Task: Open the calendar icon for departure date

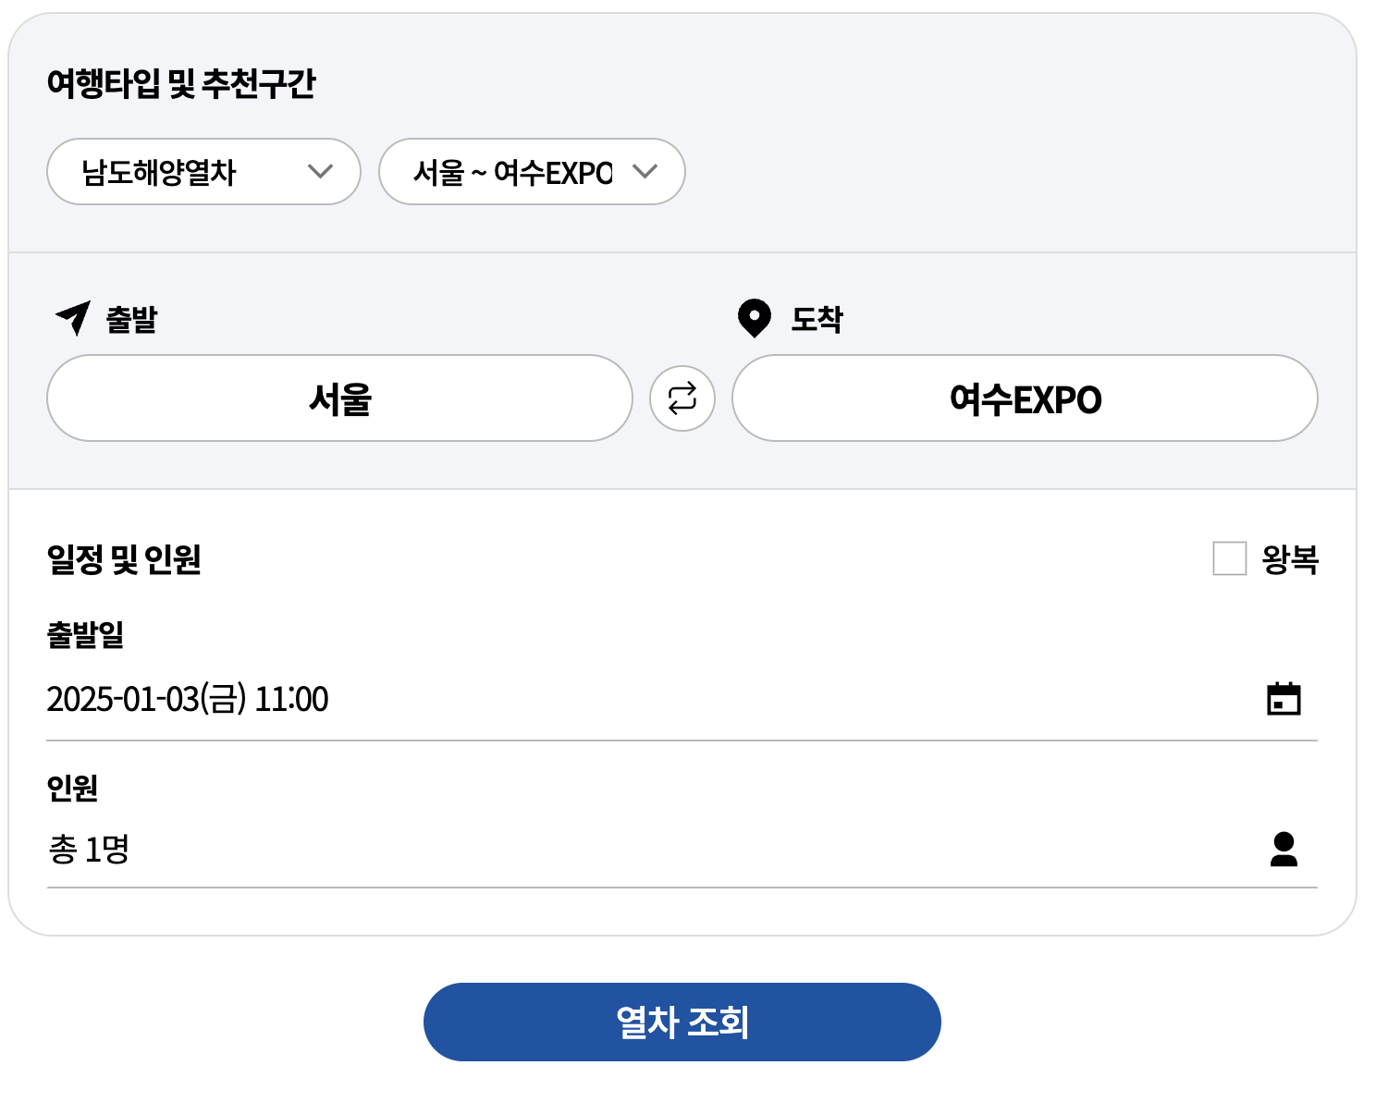Action: click(x=1284, y=698)
